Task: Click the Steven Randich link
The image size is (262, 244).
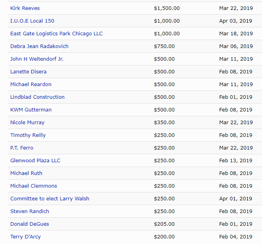Action: pyautogui.click(x=29, y=211)
